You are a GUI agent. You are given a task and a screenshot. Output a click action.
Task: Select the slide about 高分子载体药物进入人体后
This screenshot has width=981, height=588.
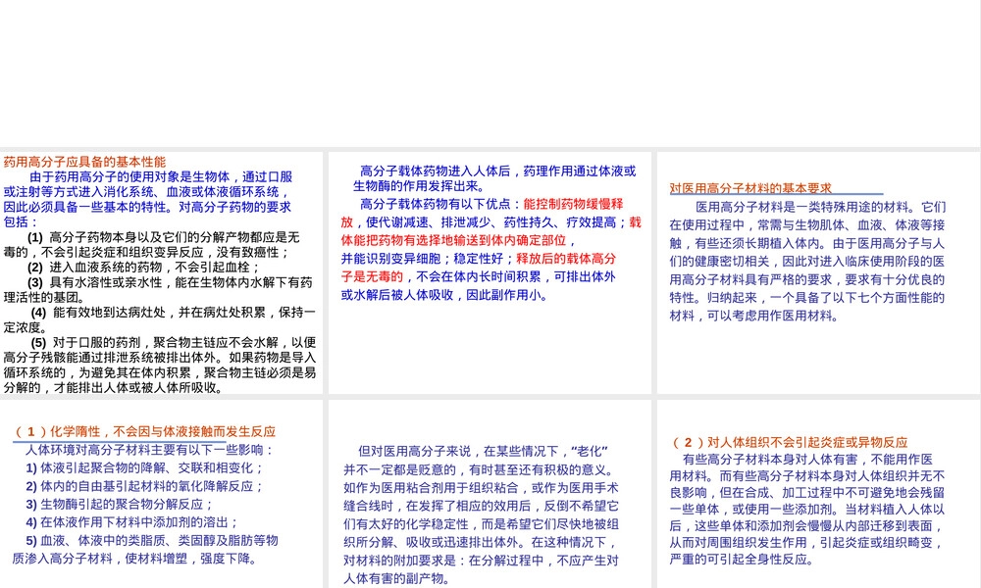[490, 273]
